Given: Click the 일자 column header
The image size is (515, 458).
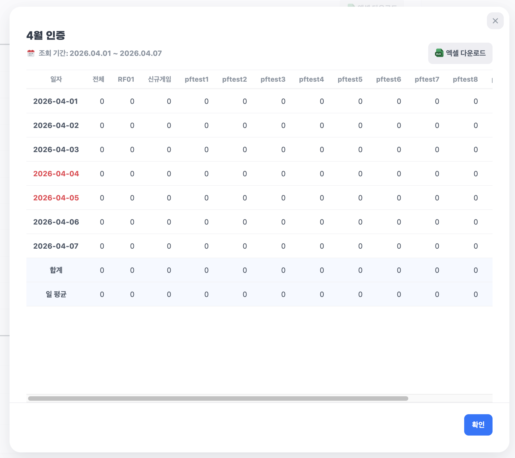Looking at the screenshot, I should click(56, 79).
